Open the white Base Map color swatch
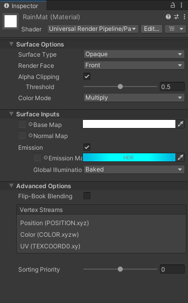This screenshot has height=303, width=188. (129, 124)
